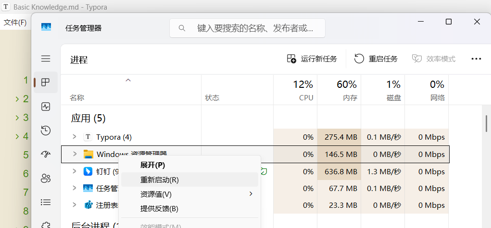Click the 1.3 MB/秒 disk cell
The image size is (491, 228).
click(x=383, y=171)
